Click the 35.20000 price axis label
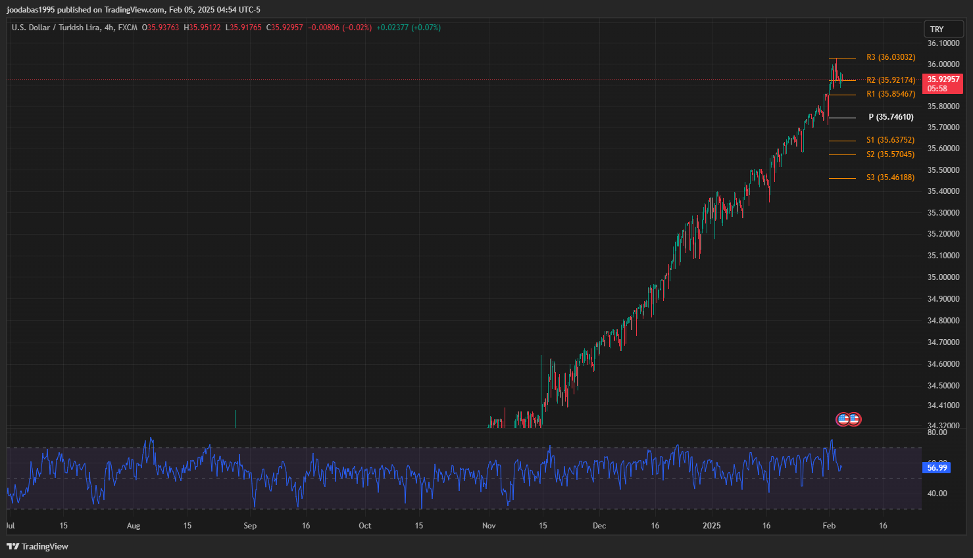Image resolution: width=973 pixels, height=558 pixels. tap(943, 234)
